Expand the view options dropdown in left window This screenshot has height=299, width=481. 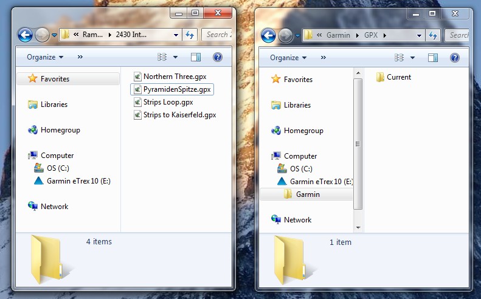[176, 57]
